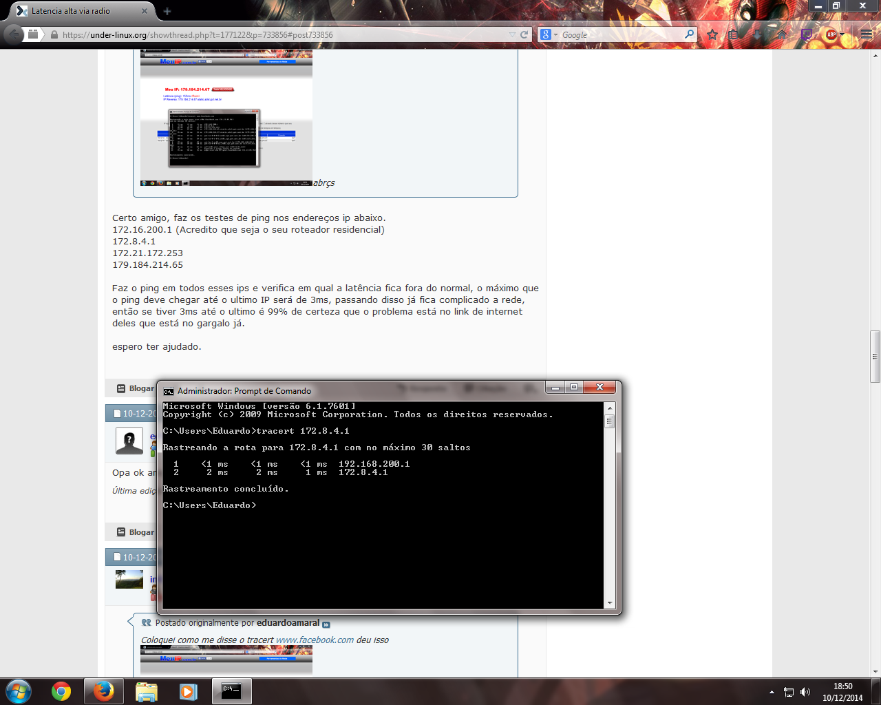
Task: Click the Command Prompt title bar icon
Action: [x=169, y=391]
